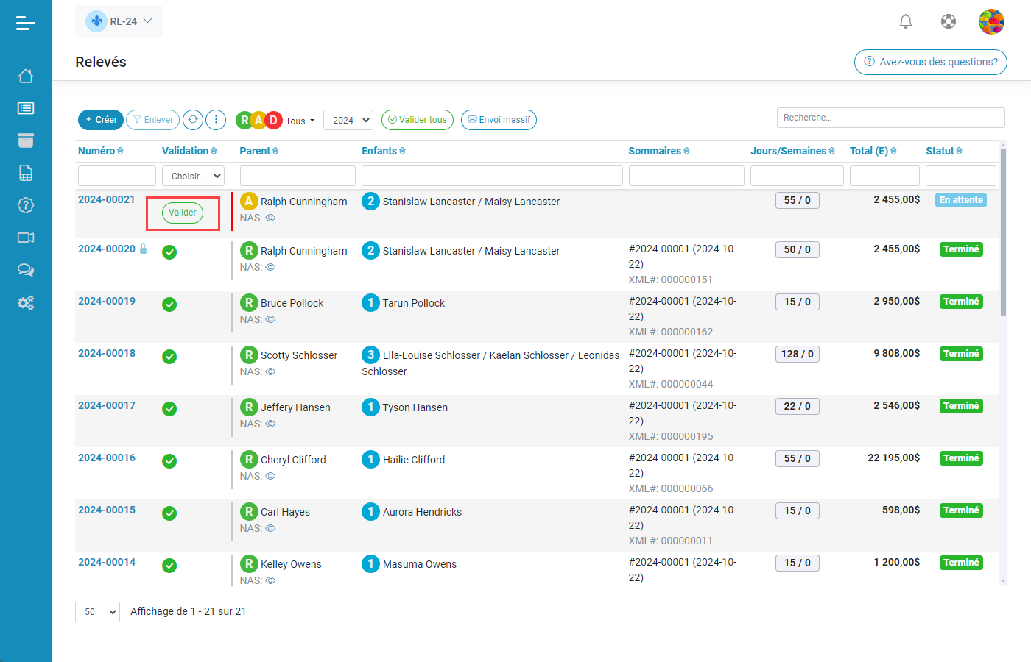1031x662 pixels.
Task: Open the video camera sidebar icon
Action: 26,238
